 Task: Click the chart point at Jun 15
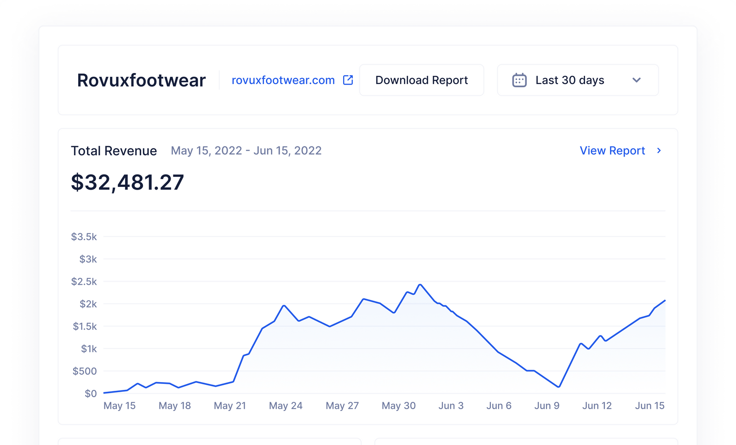point(666,300)
